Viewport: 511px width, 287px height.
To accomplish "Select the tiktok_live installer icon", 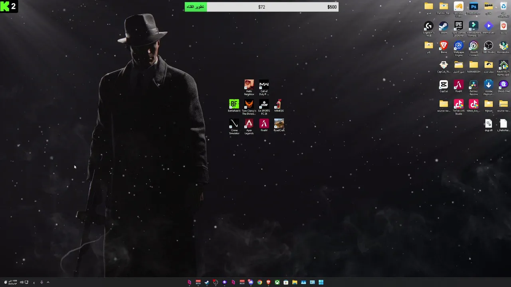I will (x=473, y=106).
